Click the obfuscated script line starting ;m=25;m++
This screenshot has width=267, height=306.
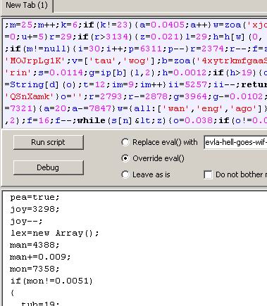tap(136, 25)
